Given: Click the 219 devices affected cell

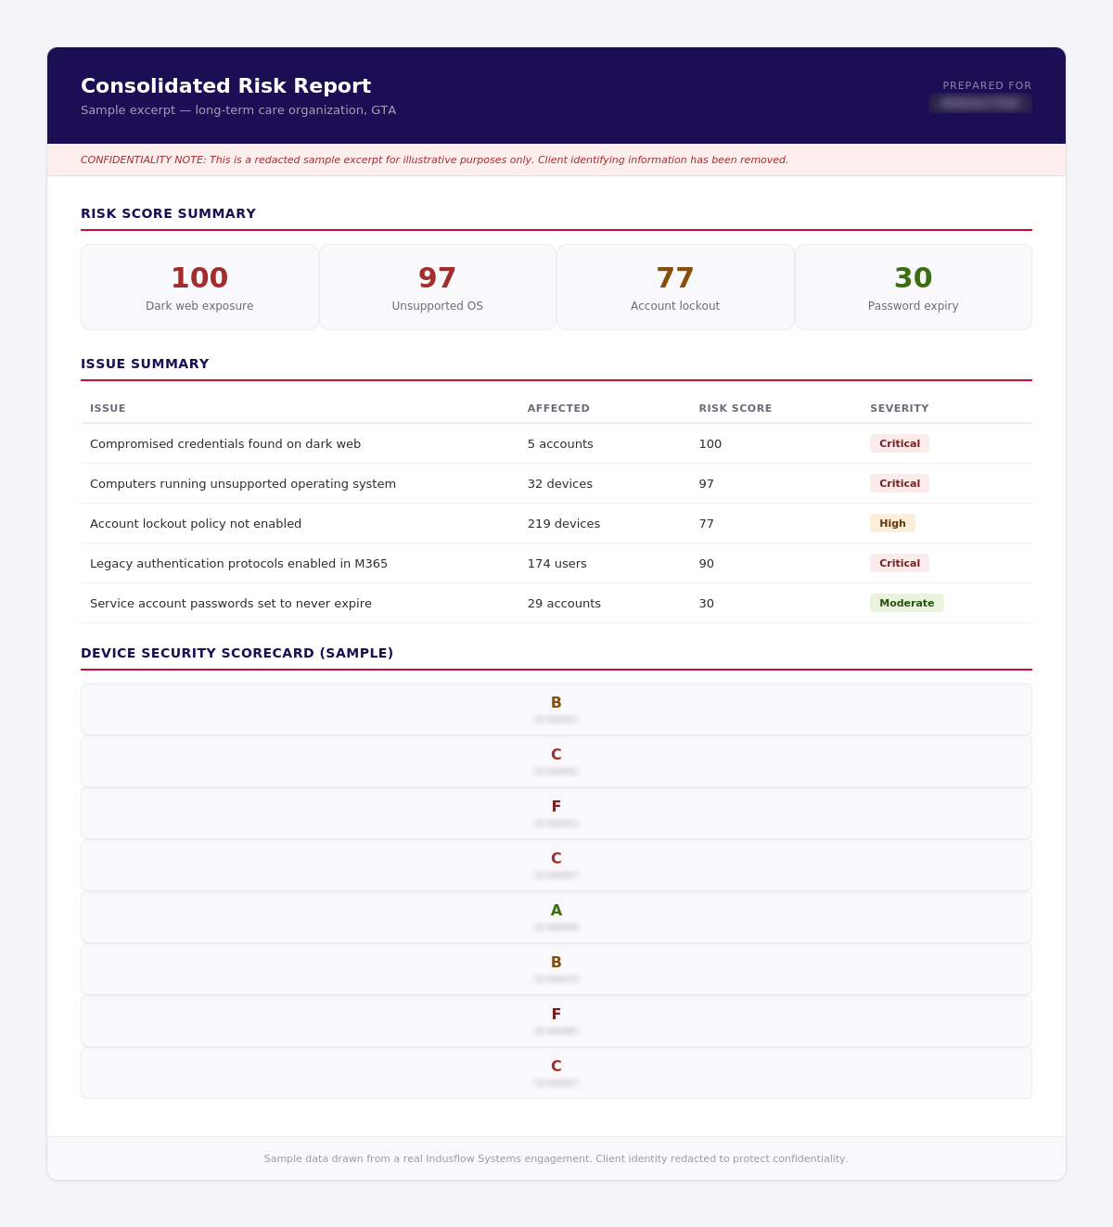Looking at the screenshot, I should 564,523.
